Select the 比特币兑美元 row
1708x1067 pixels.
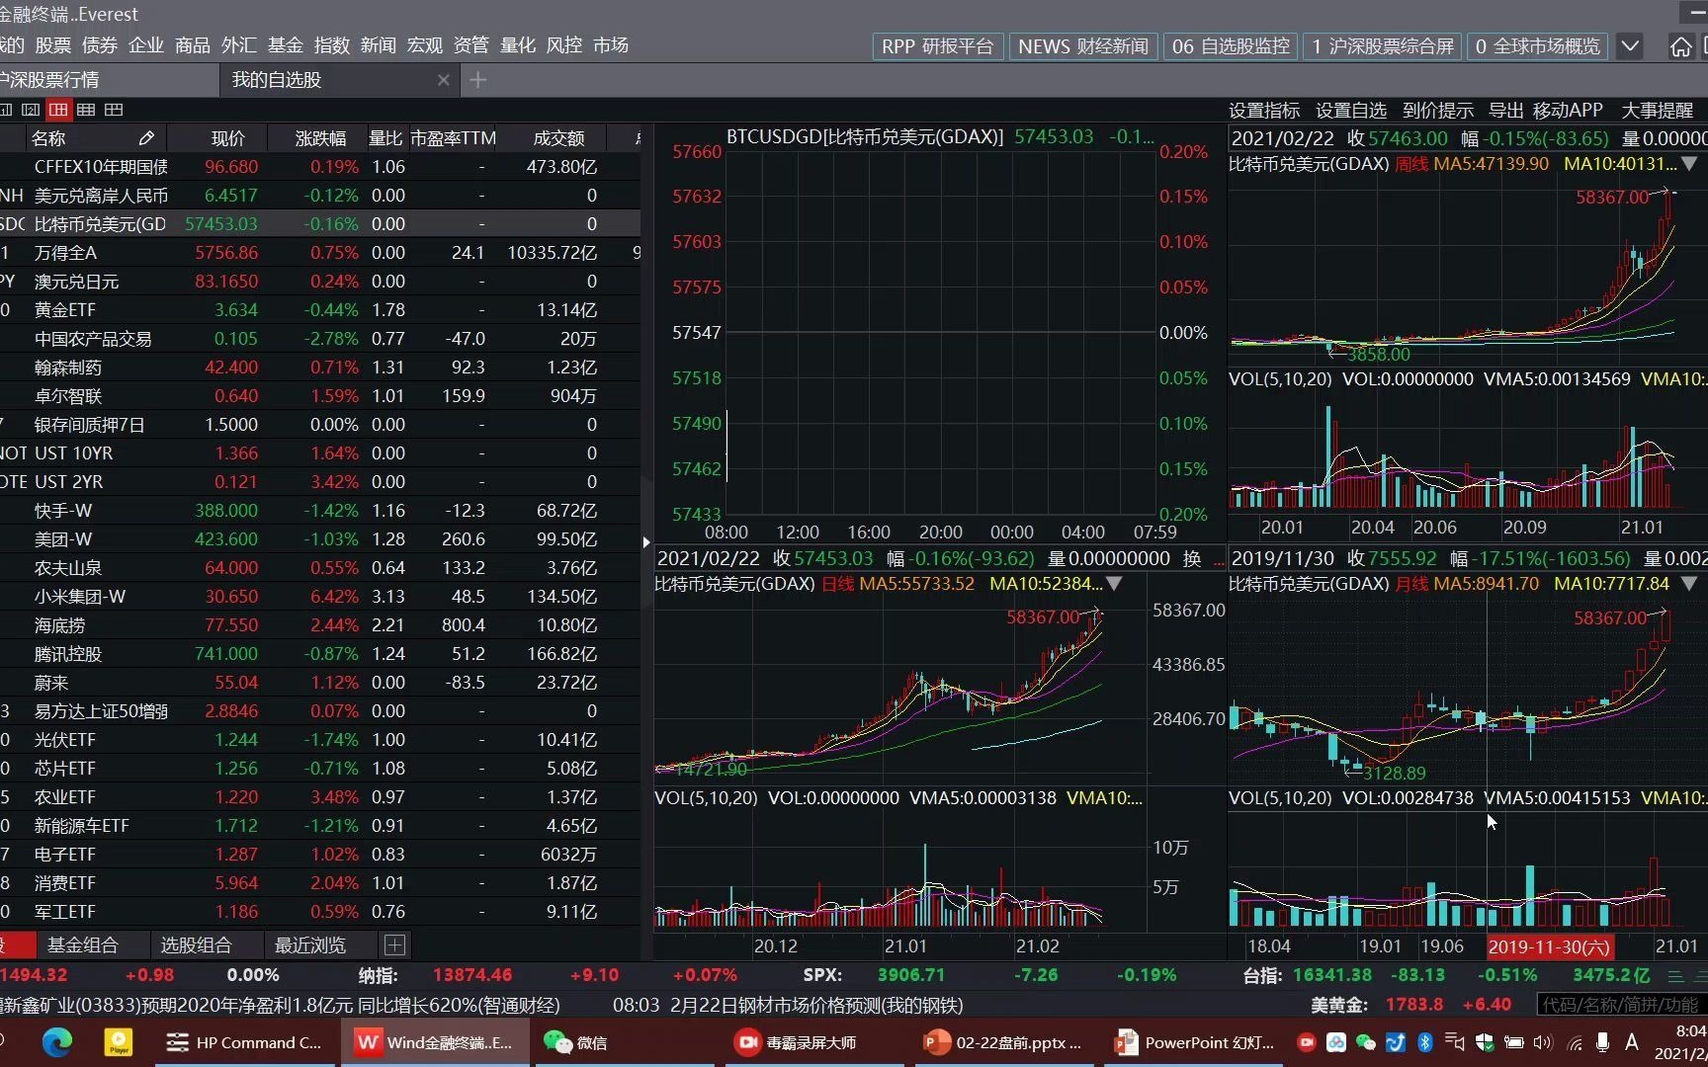[319, 224]
